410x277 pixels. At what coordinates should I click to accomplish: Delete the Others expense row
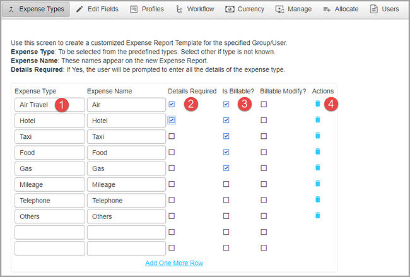click(318, 215)
